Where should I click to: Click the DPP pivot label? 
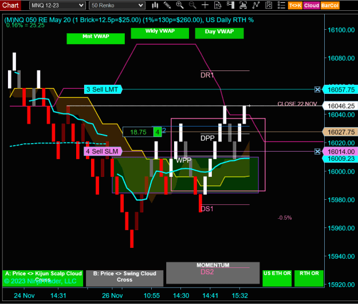[207, 138]
